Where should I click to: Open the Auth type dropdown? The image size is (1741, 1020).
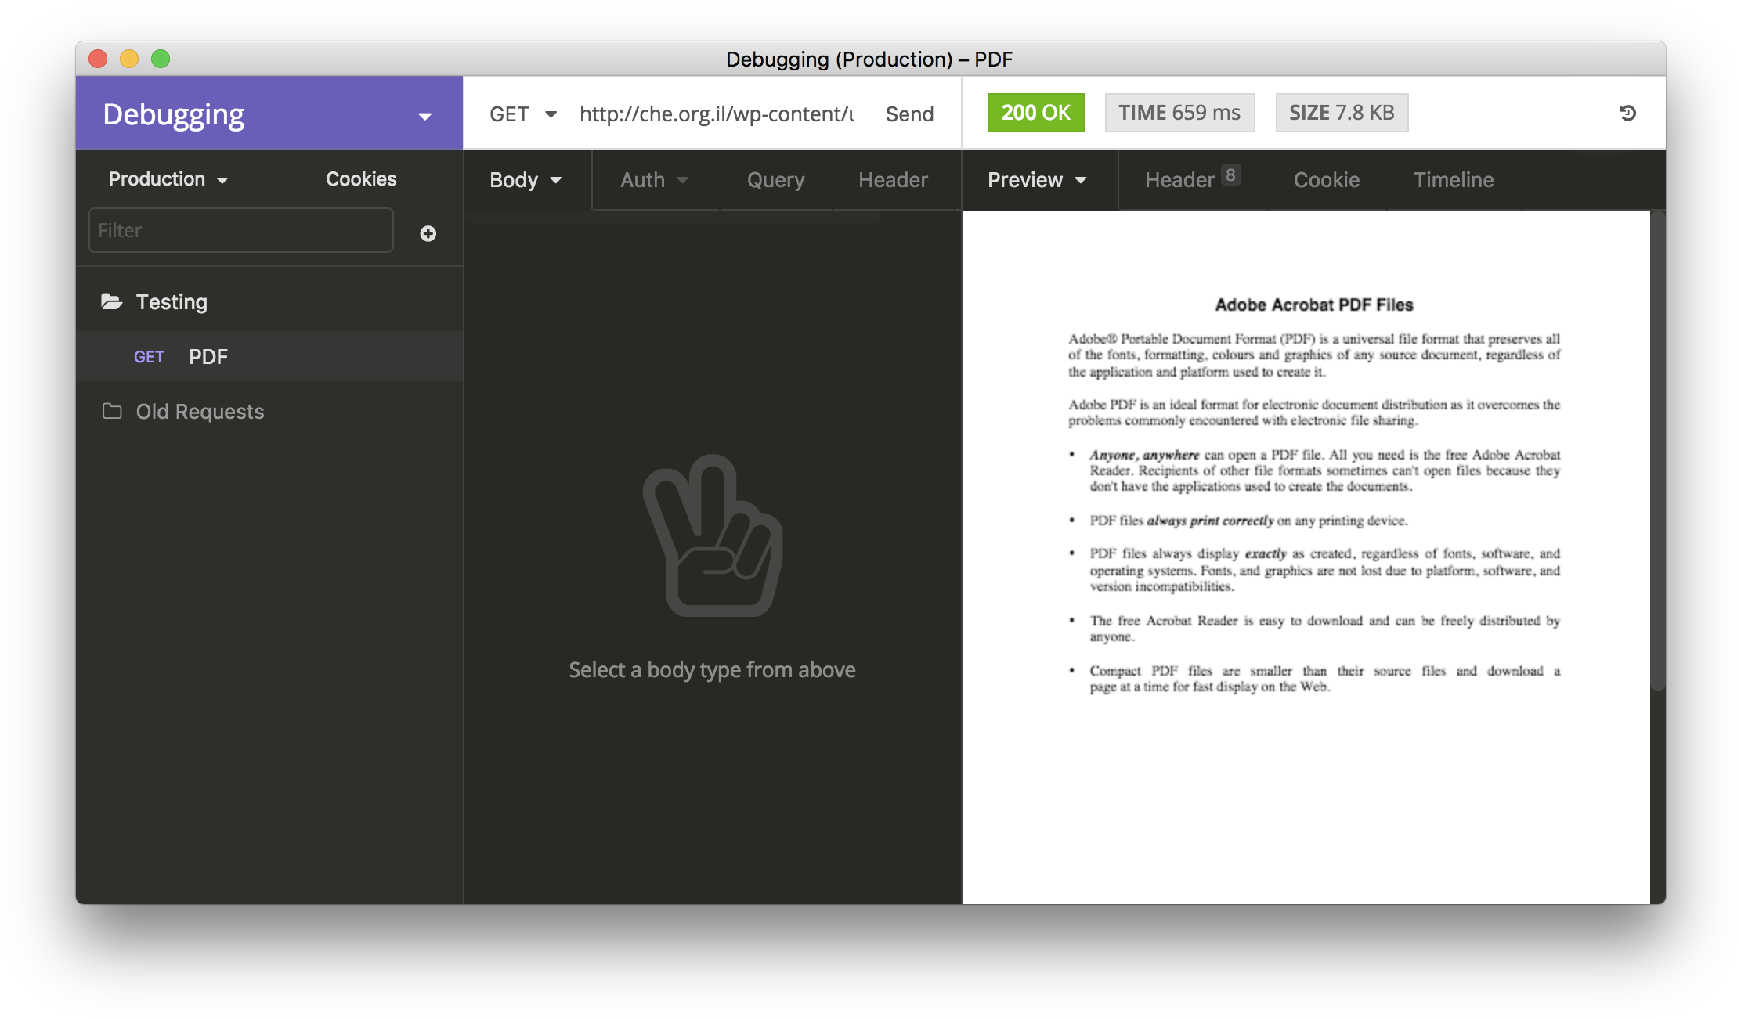coord(653,179)
